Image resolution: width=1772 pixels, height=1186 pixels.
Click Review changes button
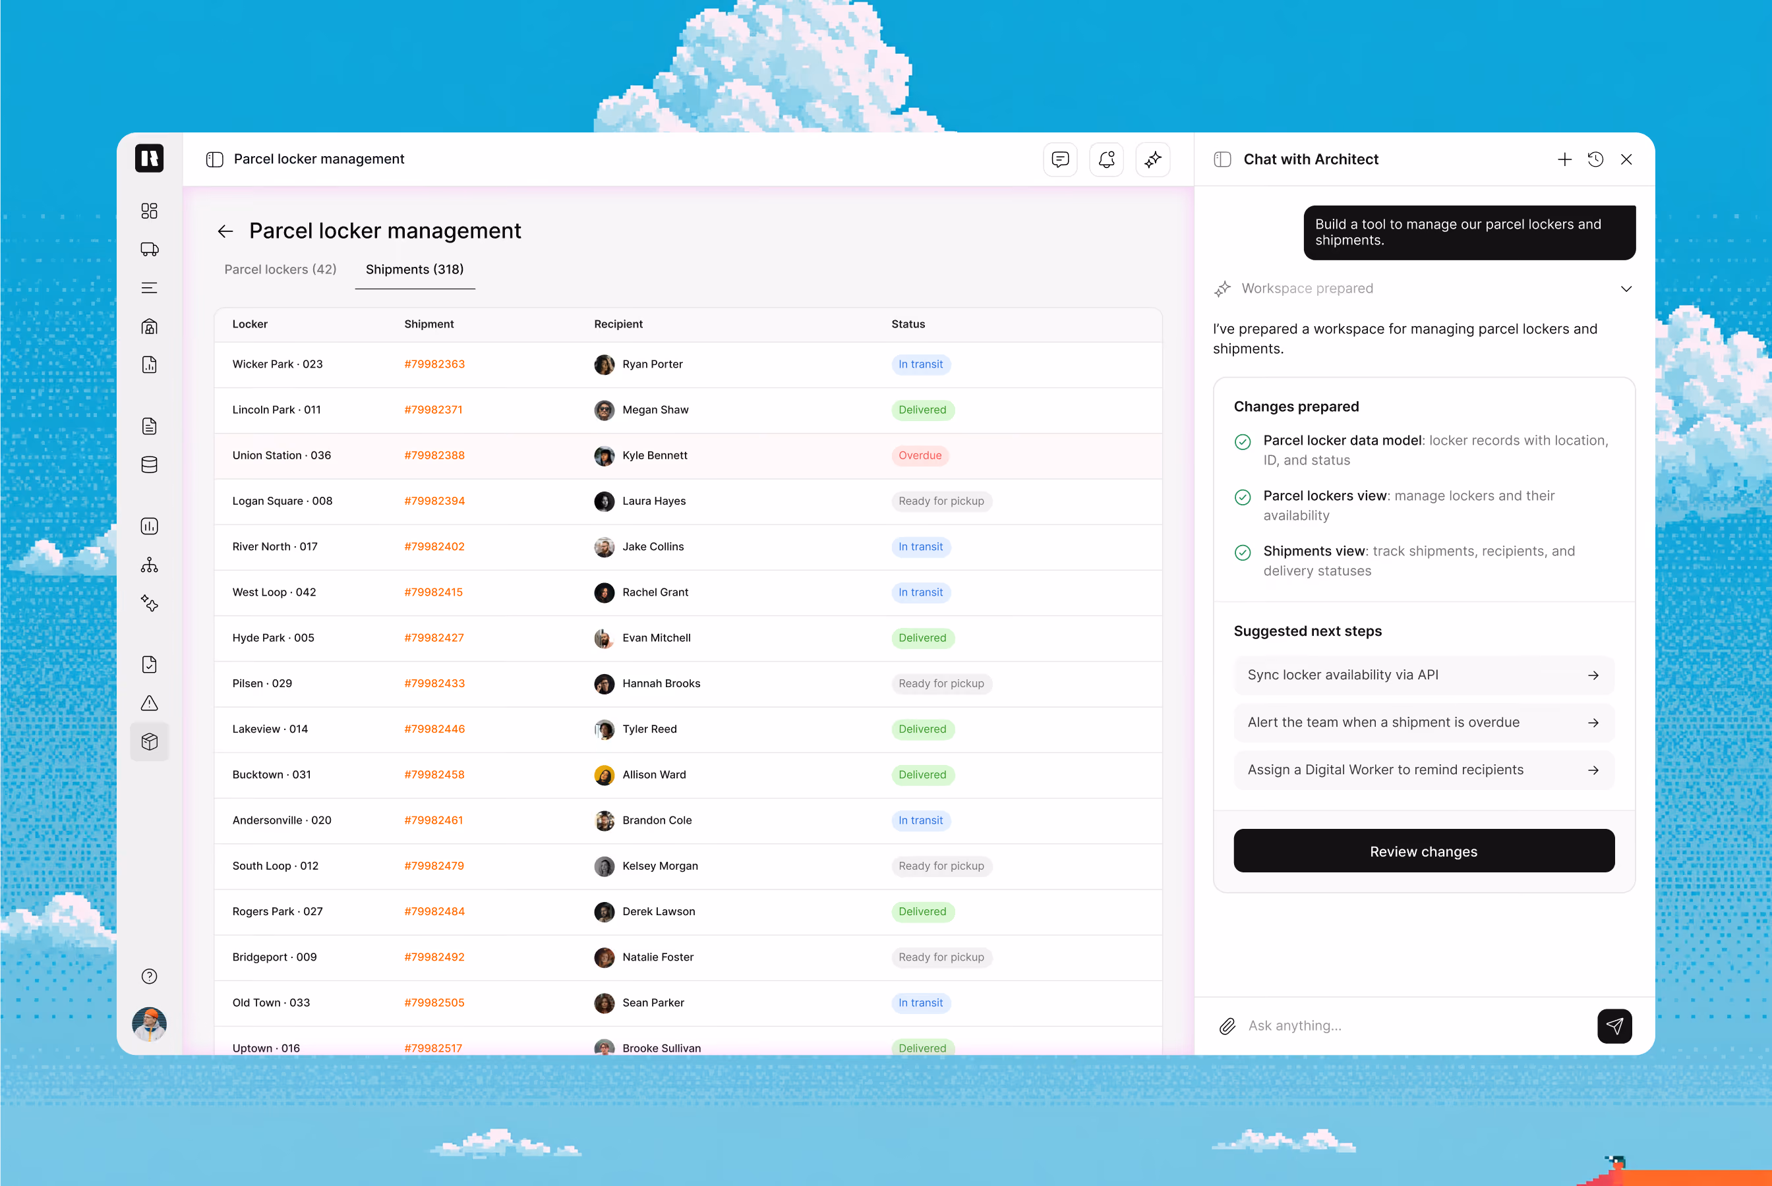pyautogui.click(x=1423, y=851)
